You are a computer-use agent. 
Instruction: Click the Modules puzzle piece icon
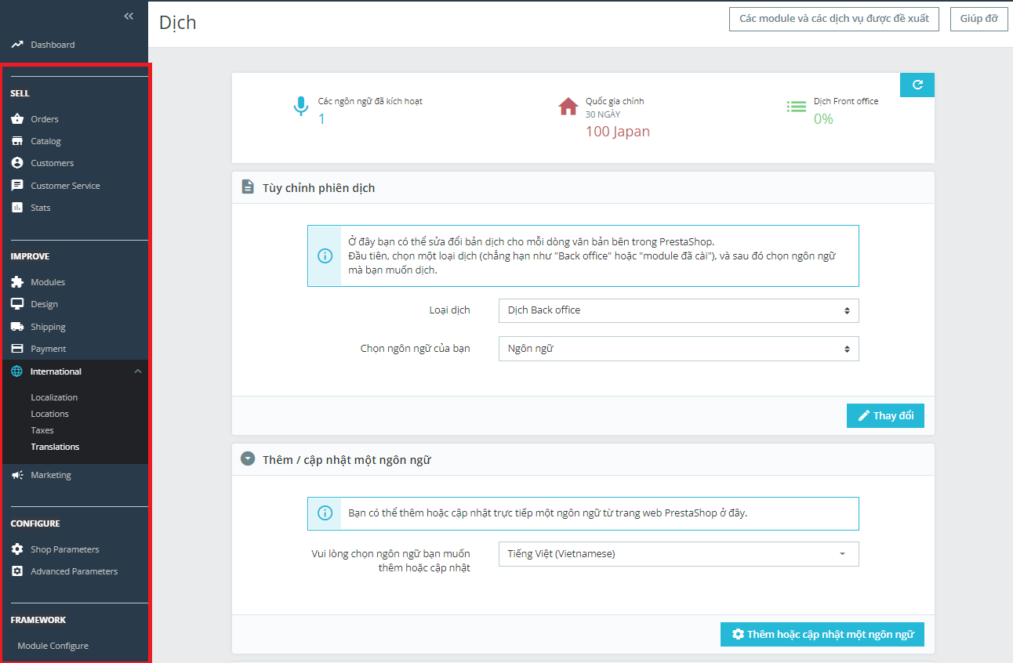17,282
